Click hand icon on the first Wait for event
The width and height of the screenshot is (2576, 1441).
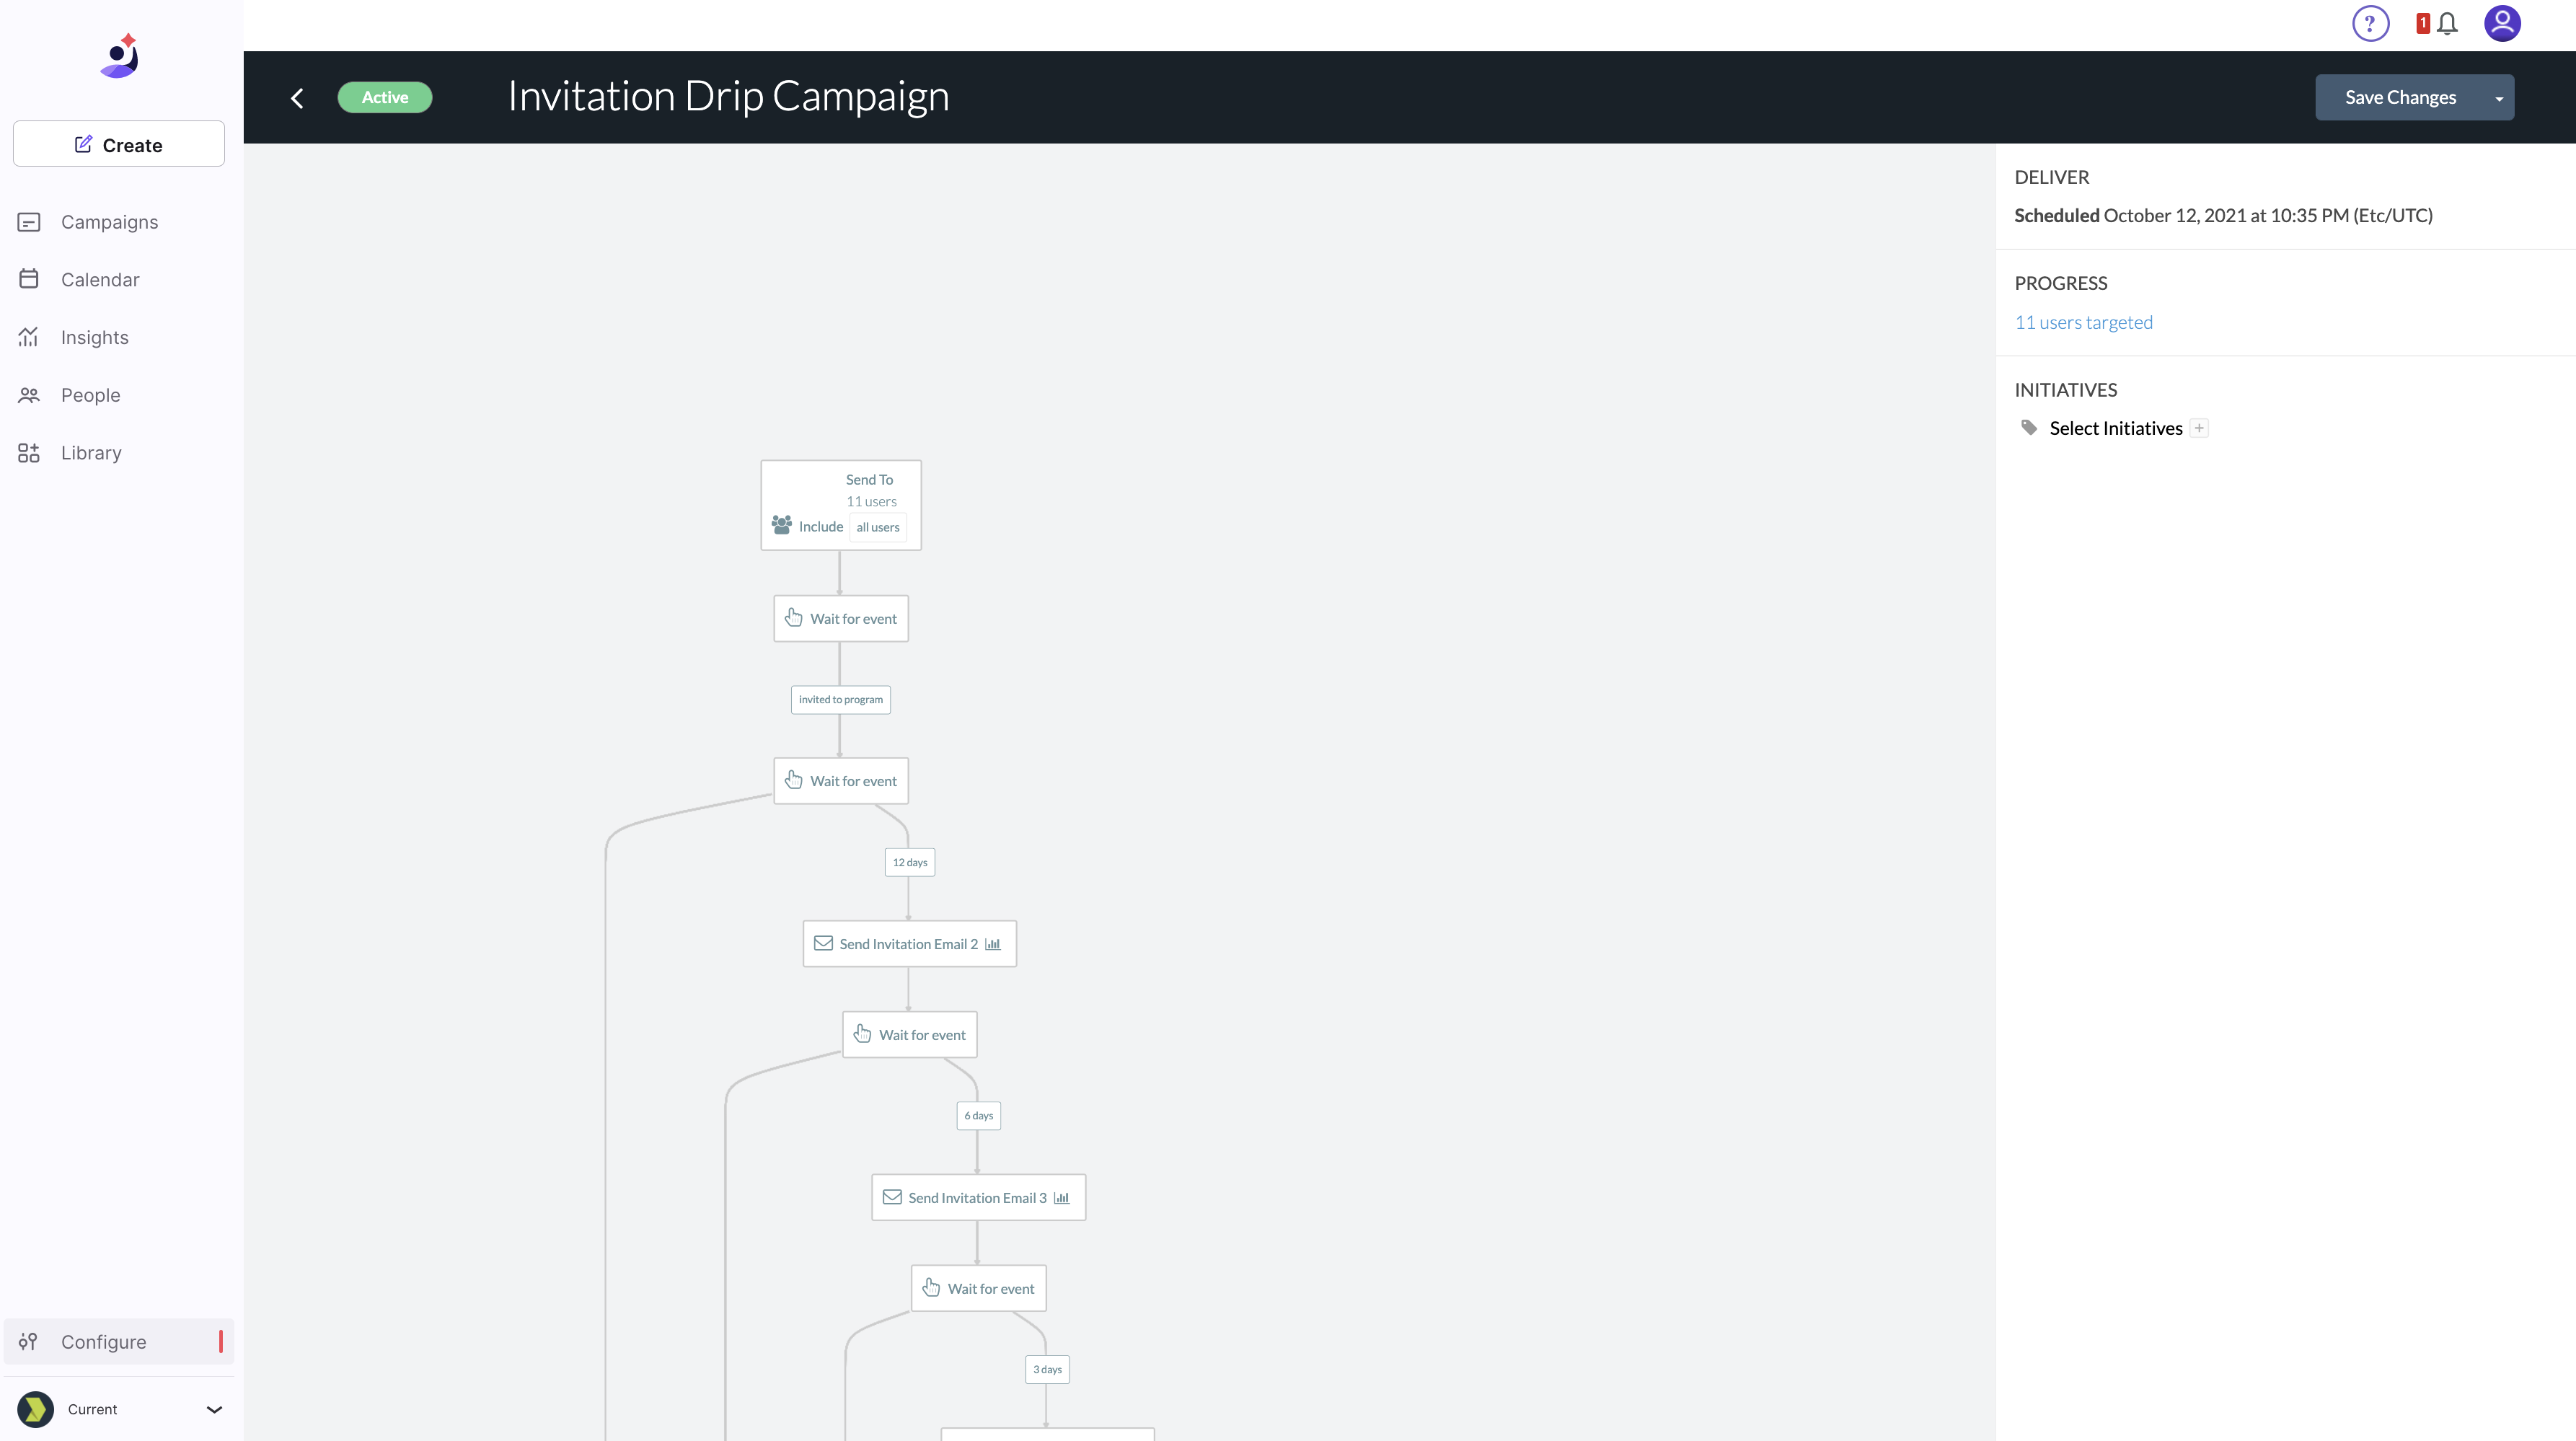[x=793, y=617]
